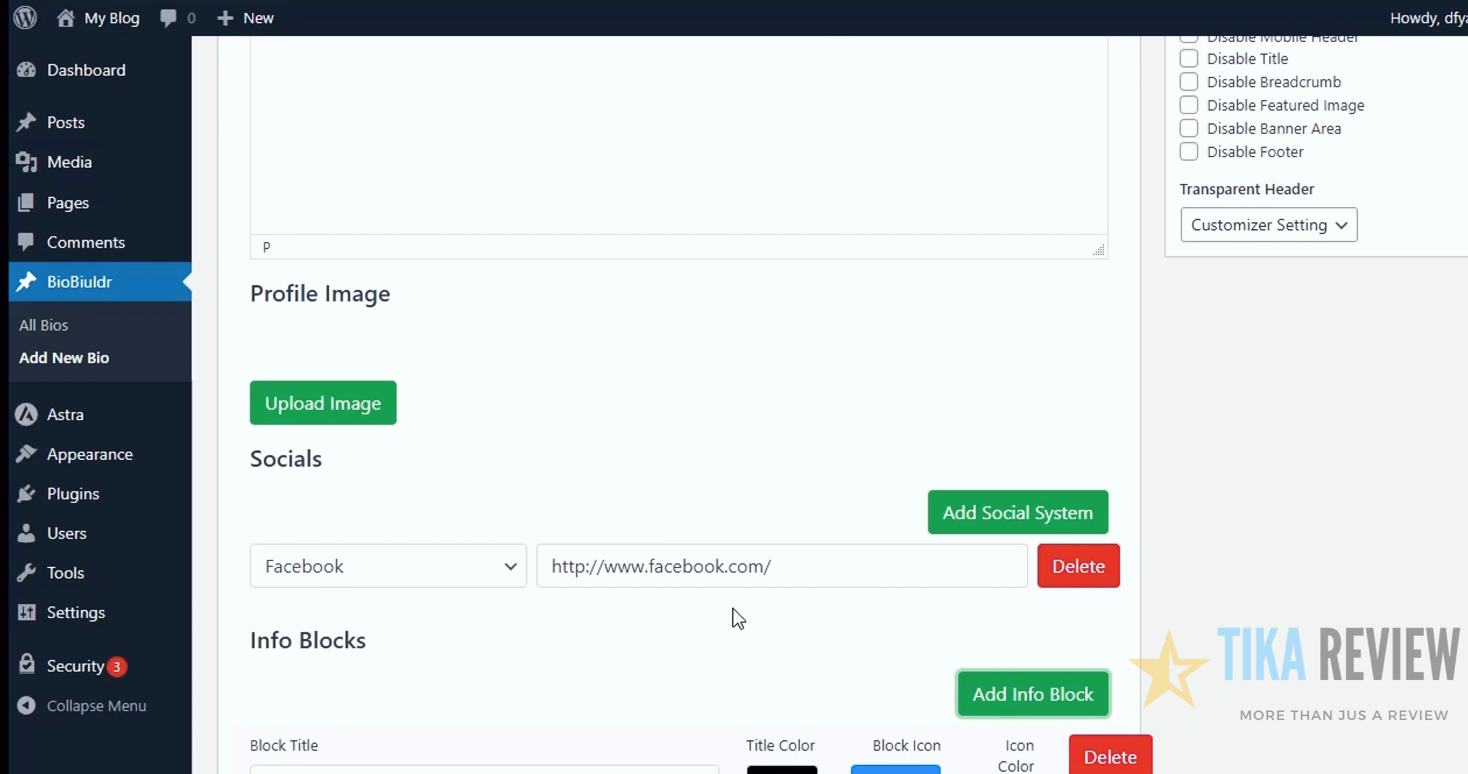Open the Facebook social network dropdown
Viewport: 1468px width, 774px height.
coord(388,566)
